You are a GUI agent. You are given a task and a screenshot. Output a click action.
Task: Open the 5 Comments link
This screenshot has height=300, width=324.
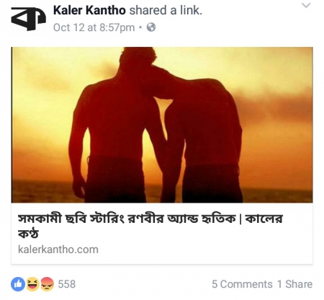point(242,284)
